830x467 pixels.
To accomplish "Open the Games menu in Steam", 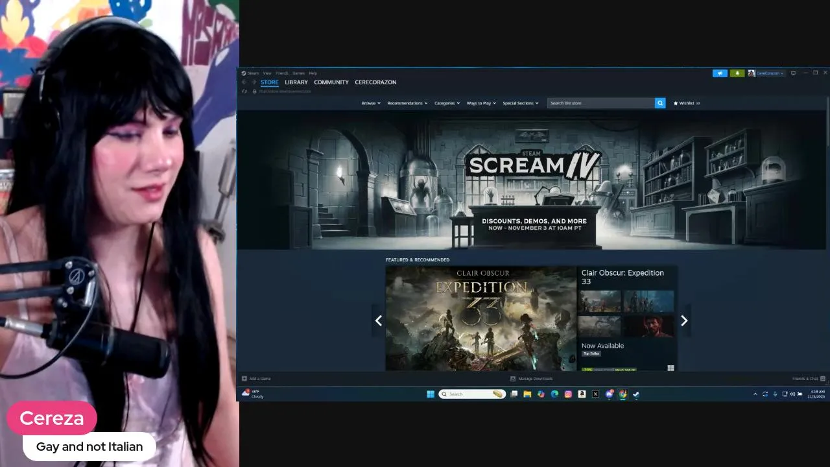I will 298,73.
